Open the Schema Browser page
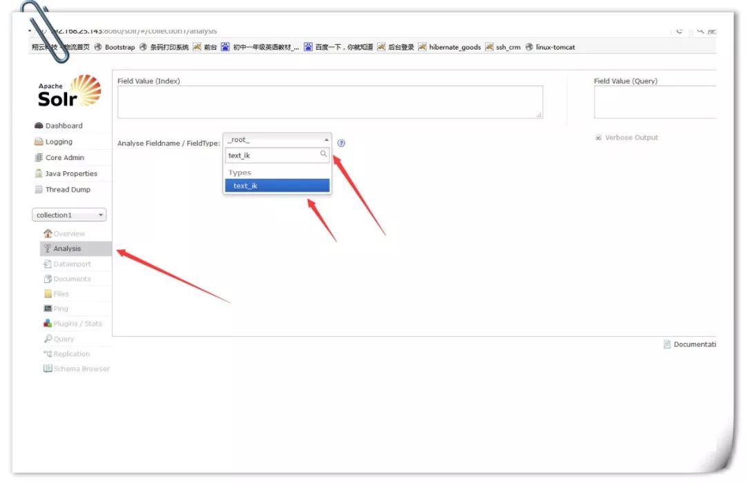This screenshot has height=485, width=746. (81, 369)
